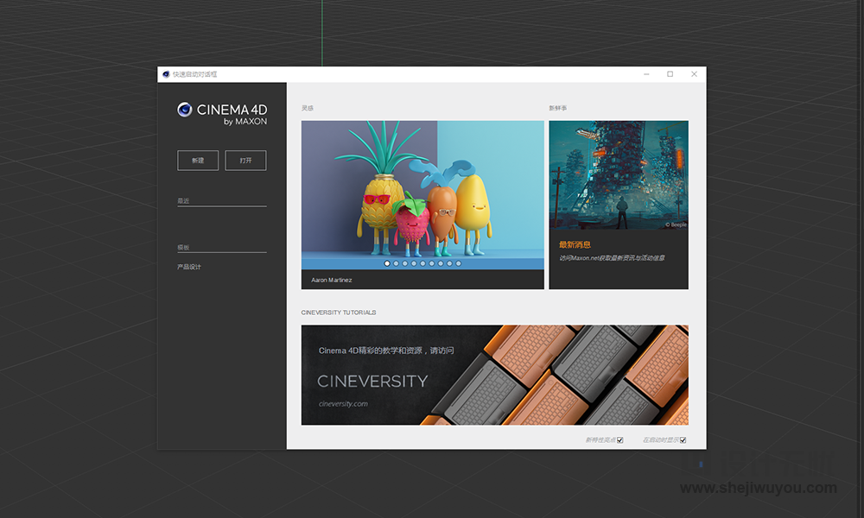864x518 pixels.
Task: Minimize the quick start dialog
Action: tap(646, 74)
